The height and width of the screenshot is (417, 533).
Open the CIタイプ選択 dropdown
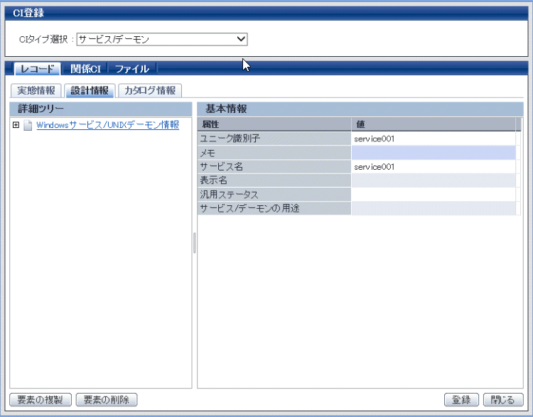[x=161, y=39]
